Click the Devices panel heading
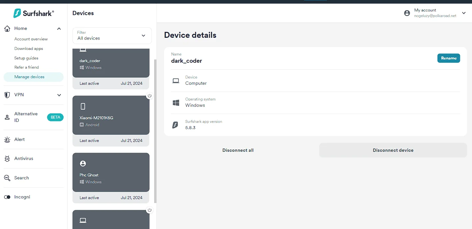The width and height of the screenshot is (472, 229). [x=83, y=13]
